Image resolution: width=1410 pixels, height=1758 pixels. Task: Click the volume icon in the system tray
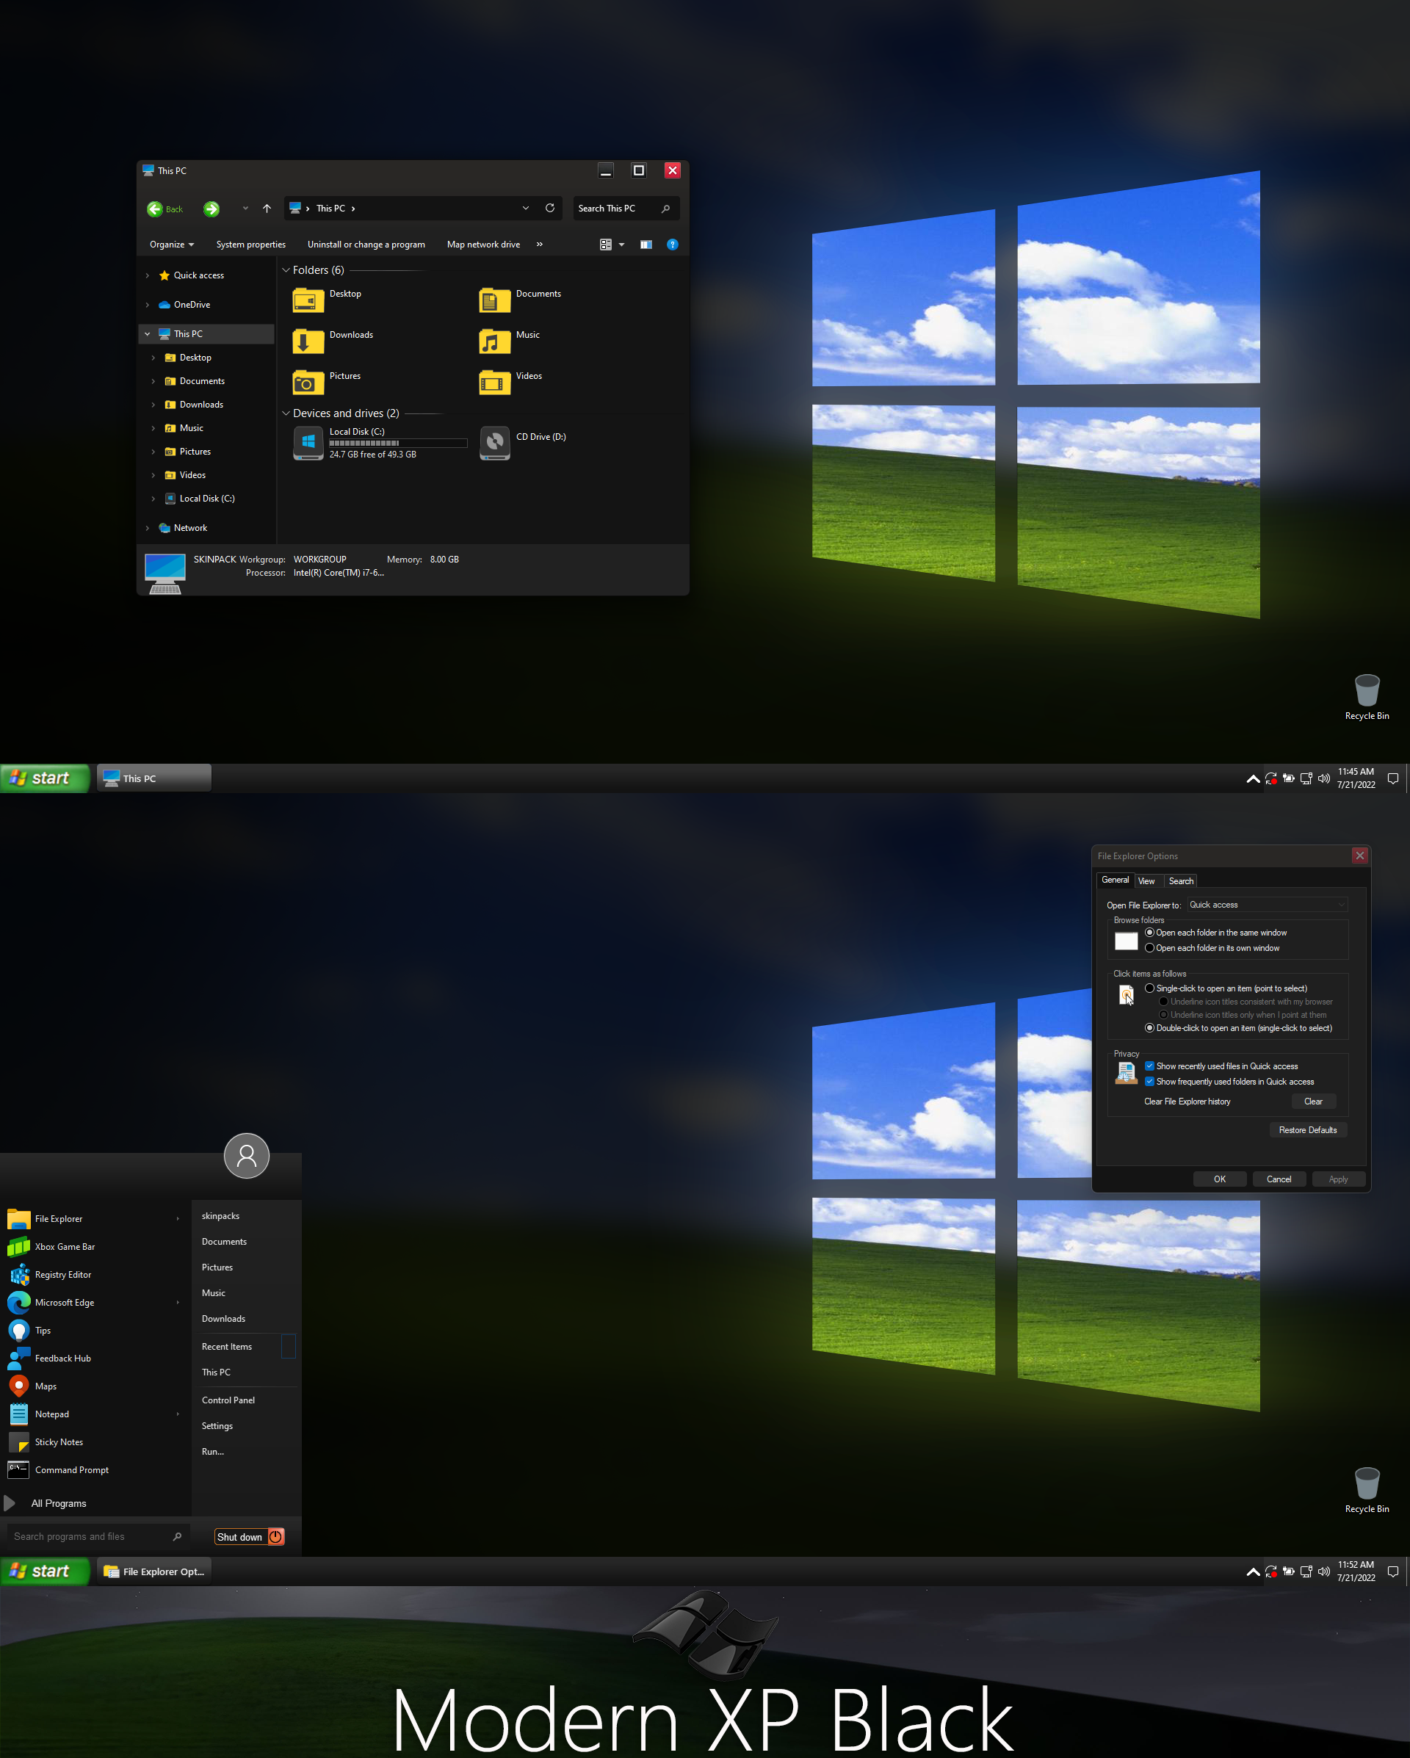[x=1323, y=778]
